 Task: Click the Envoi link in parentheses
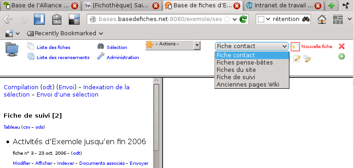tap(66, 87)
